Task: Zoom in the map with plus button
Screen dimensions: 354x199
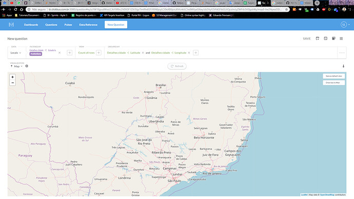Action: point(13,77)
